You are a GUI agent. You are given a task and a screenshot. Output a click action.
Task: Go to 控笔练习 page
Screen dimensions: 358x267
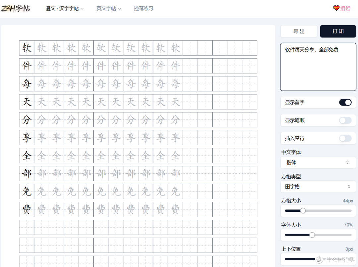[x=144, y=8]
